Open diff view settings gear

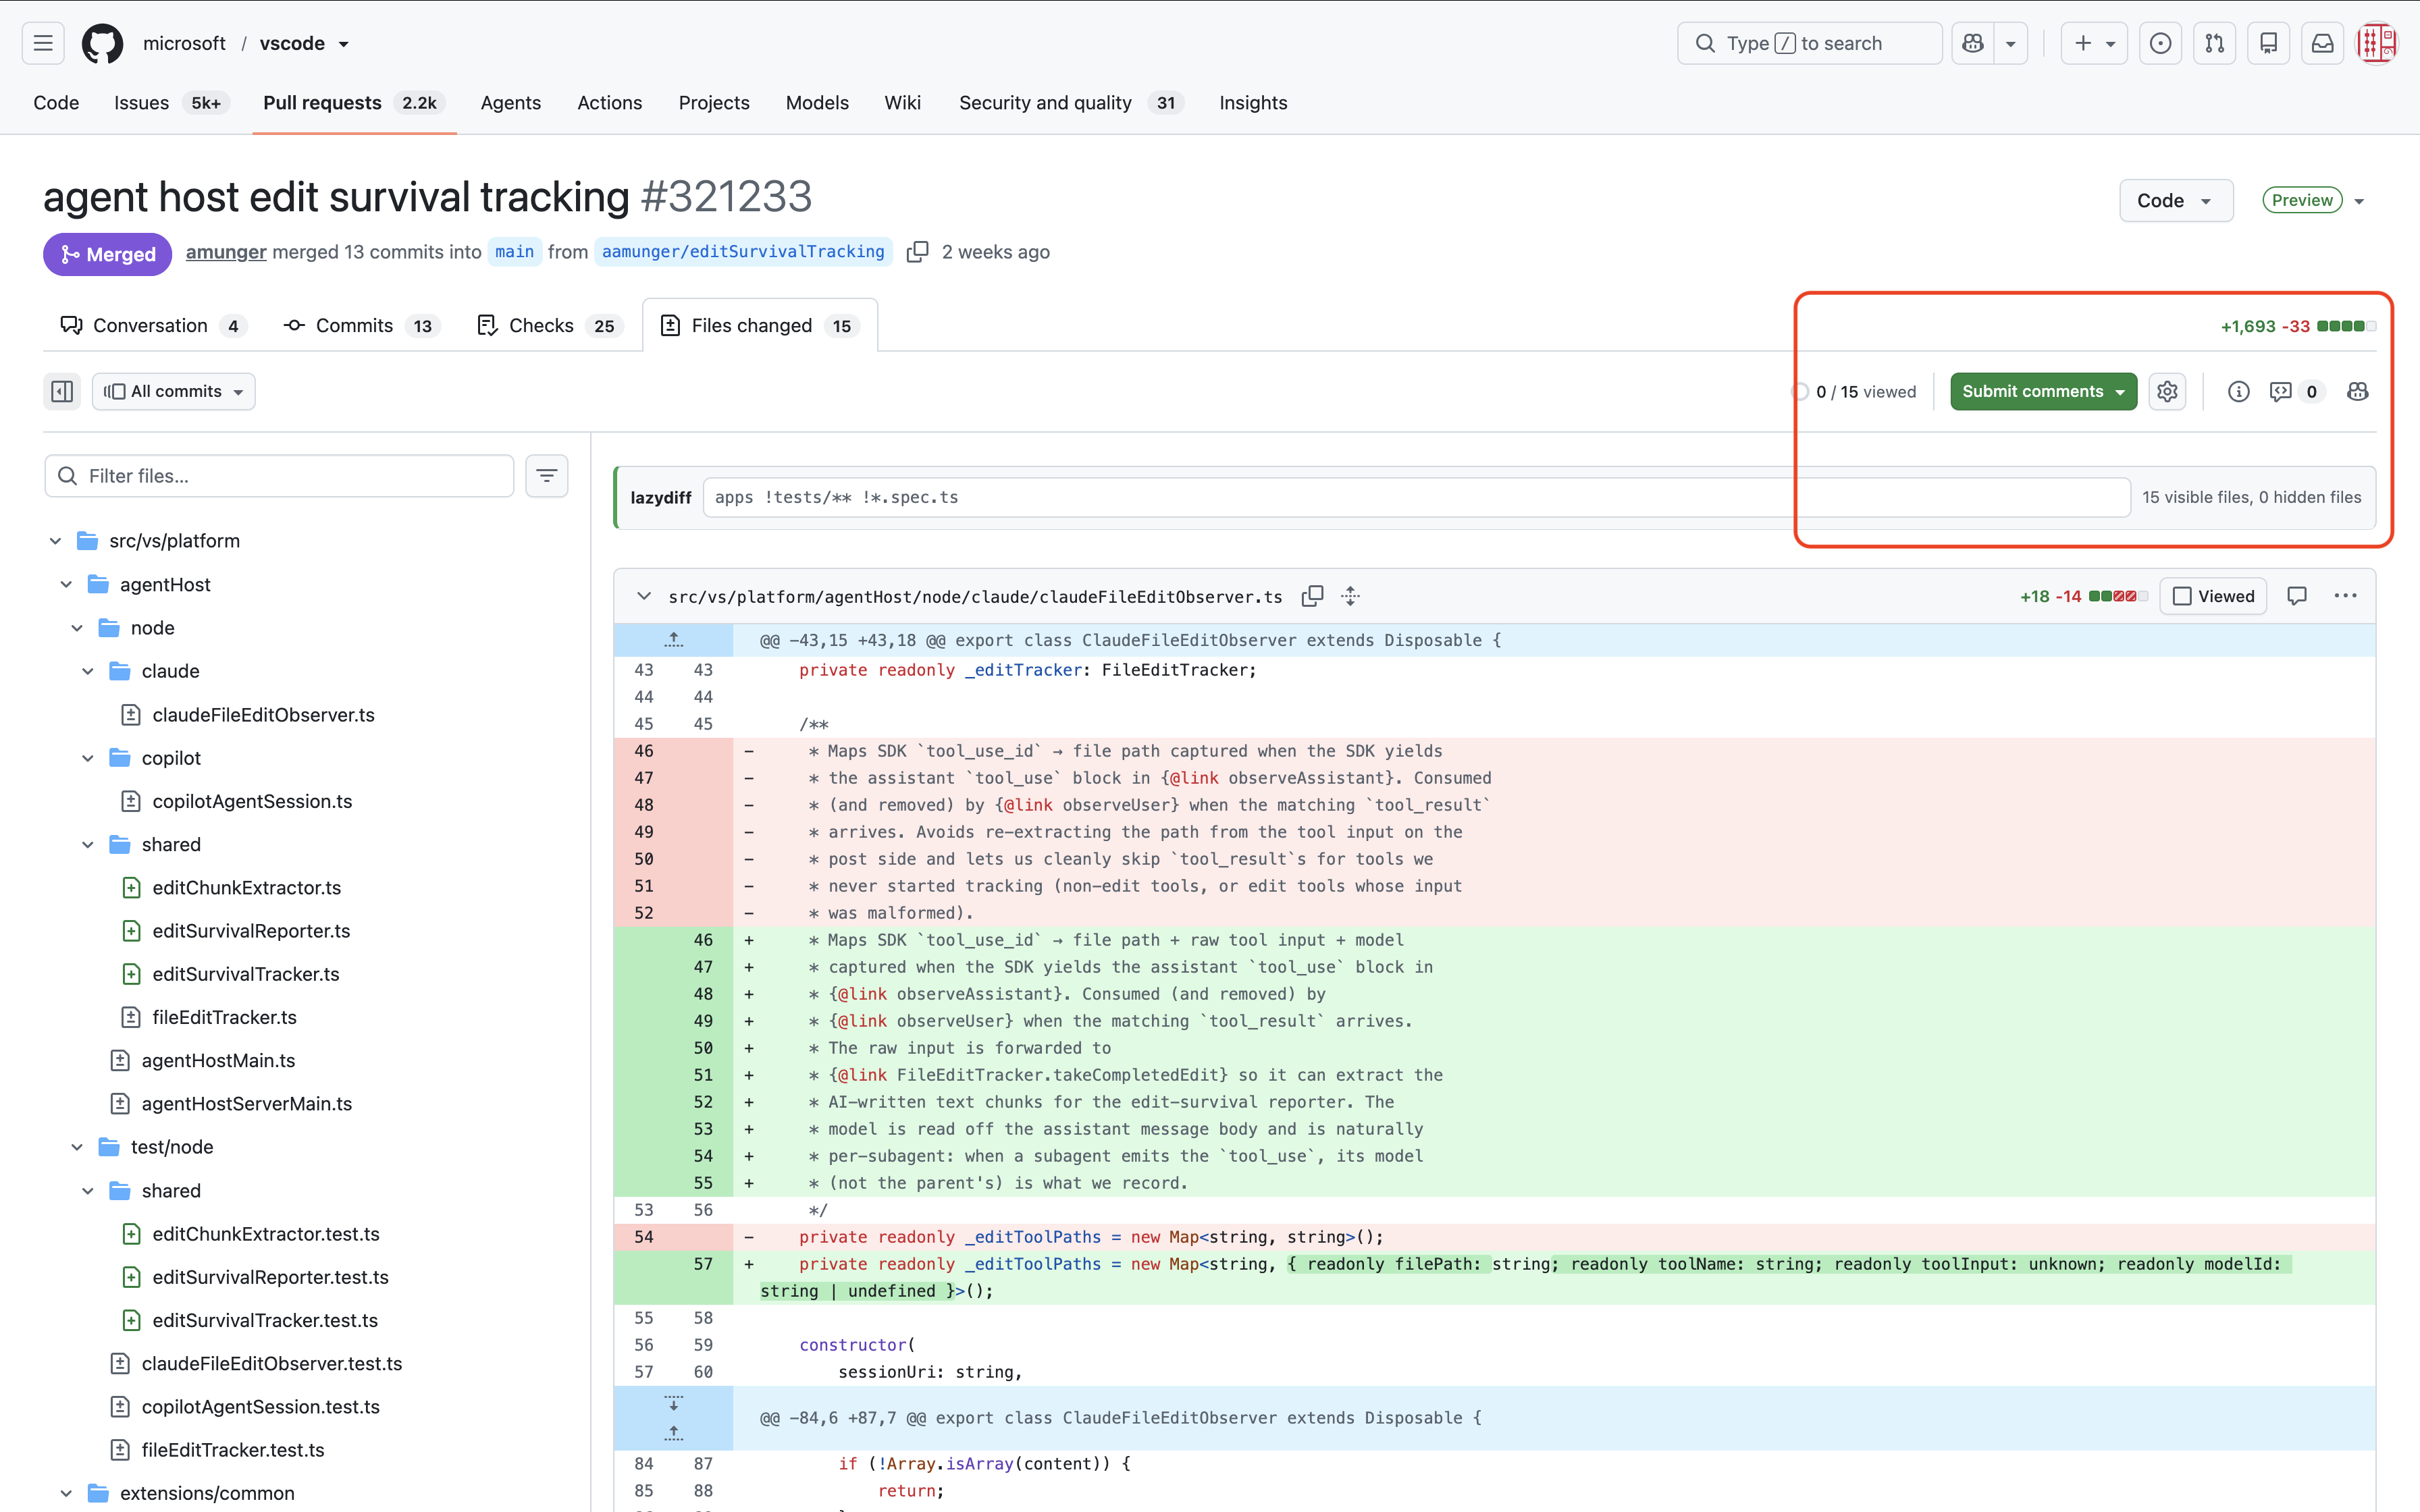pos(2167,391)
